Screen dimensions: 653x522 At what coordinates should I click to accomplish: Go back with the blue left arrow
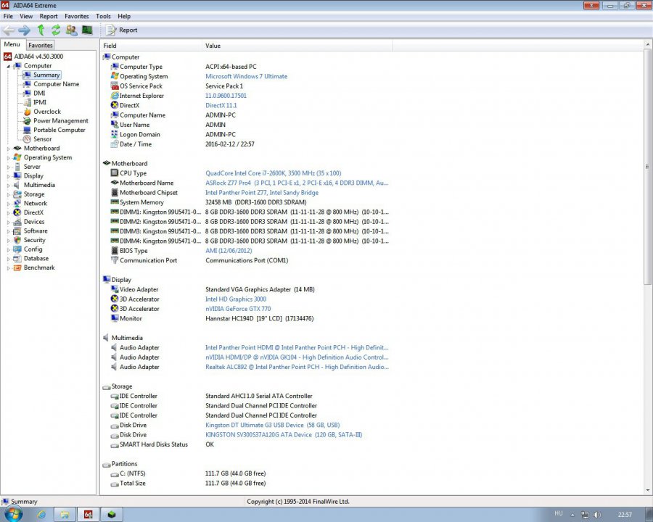pyautogui.click(x=8, y=30)
